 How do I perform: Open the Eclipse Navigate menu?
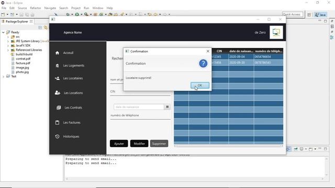coord(50,8)
